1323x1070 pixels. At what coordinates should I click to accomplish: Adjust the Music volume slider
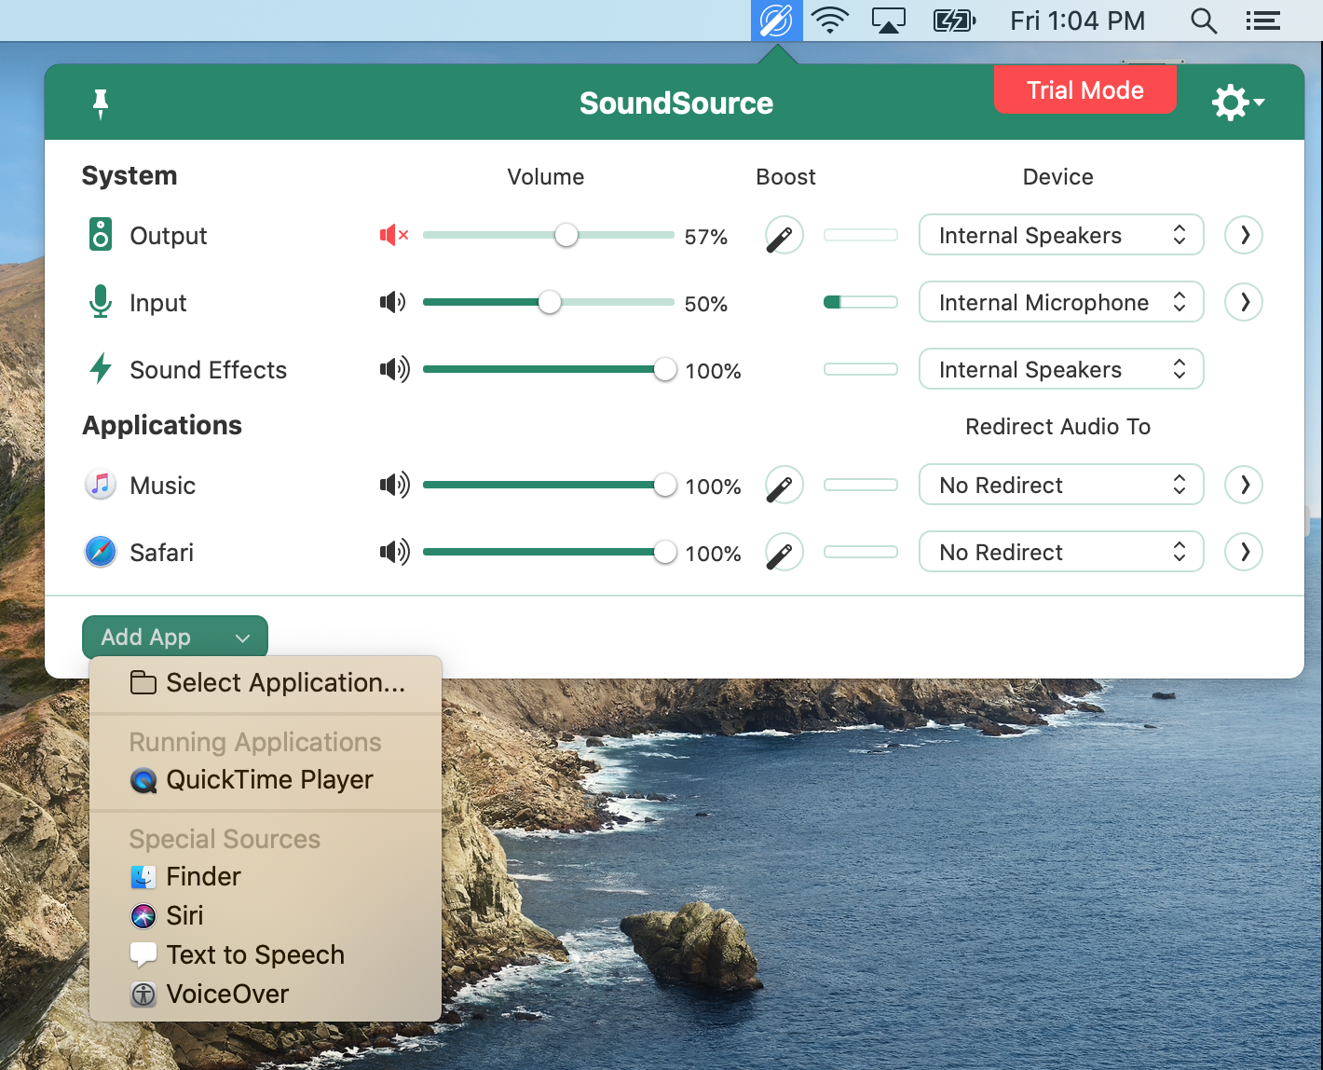point(549,485)
